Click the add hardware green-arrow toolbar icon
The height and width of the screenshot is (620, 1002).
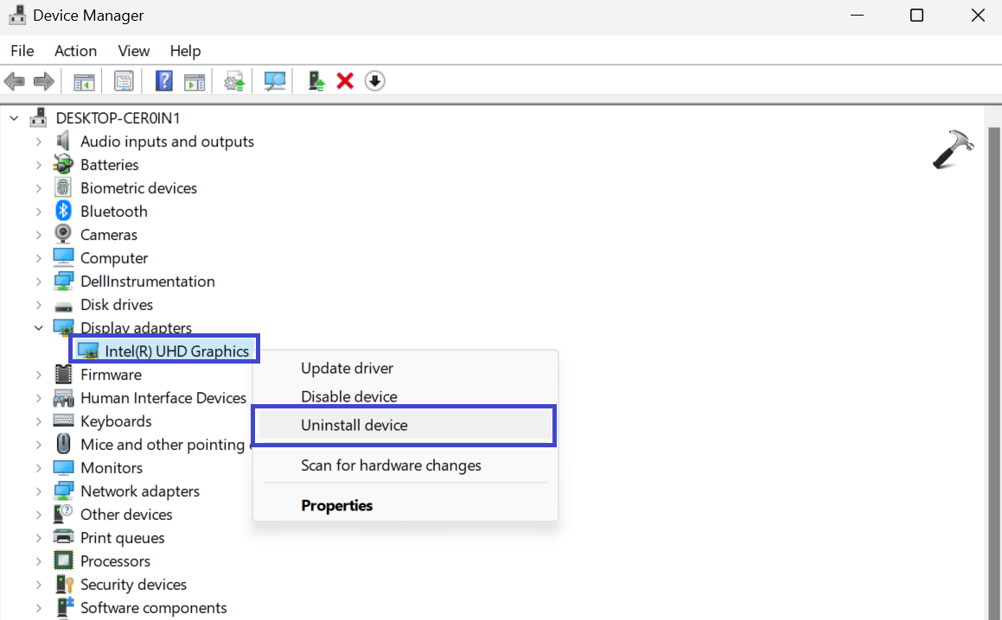316,81
